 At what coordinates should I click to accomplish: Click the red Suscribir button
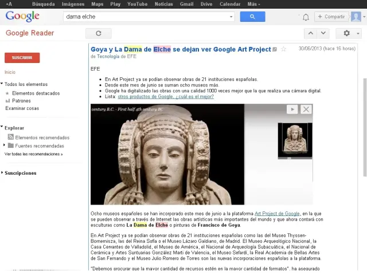[x=22, y=58]
